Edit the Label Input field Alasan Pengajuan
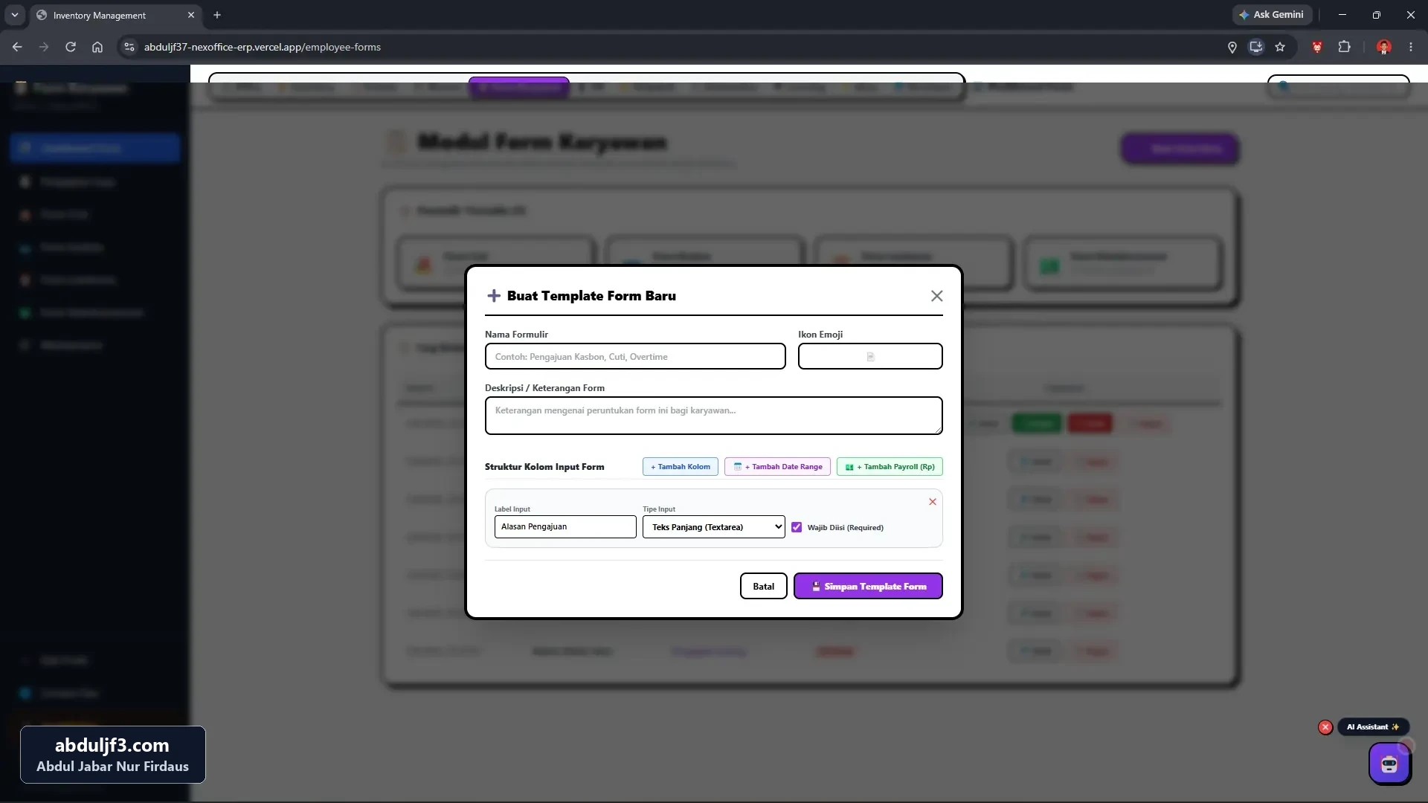The height and width of the screenshot is (803, 1428). click(x=565, y=527)
